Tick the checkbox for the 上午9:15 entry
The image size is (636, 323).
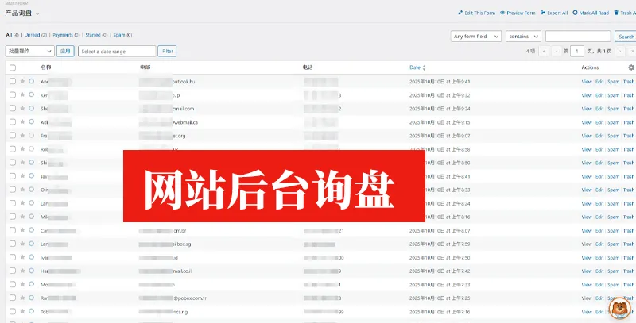point(13,121)
